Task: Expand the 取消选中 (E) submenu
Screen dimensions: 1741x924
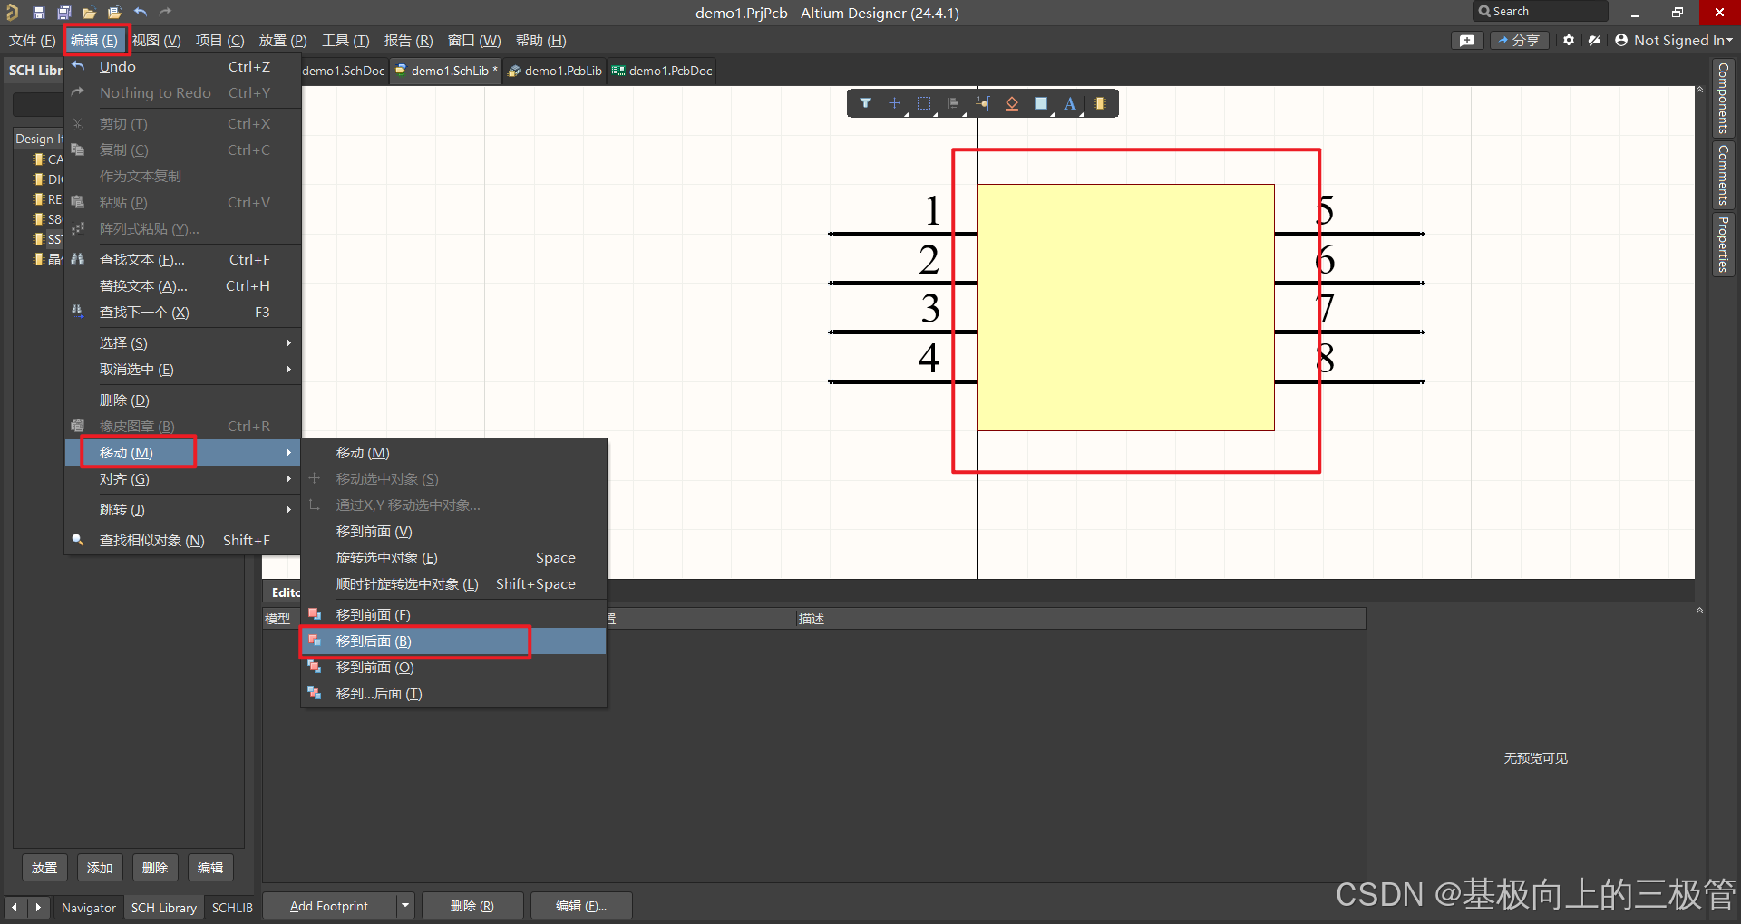Action: pyautogui.click(x=183, y=370)
